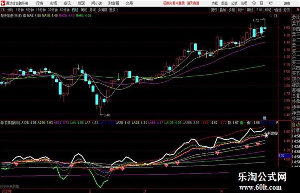Click the MA20: 4.40 indicator value

tap(67, 16)
